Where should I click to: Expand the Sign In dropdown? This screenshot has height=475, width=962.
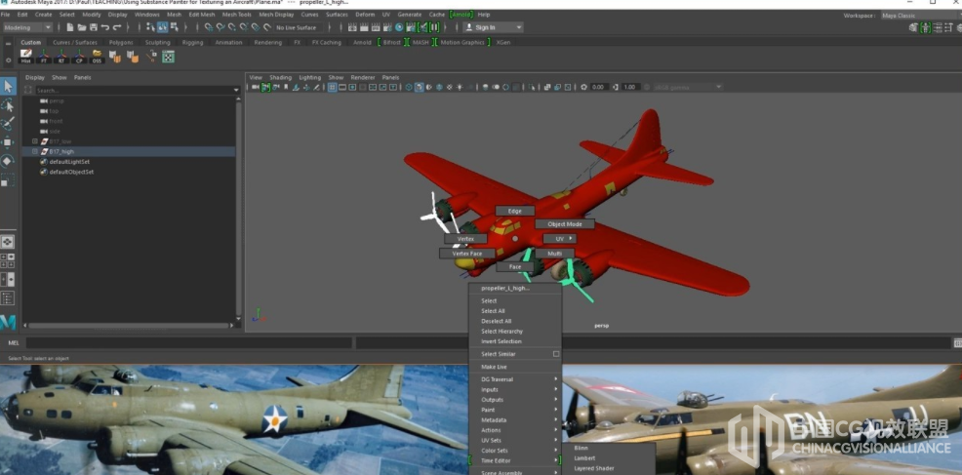tap(493, 27)
